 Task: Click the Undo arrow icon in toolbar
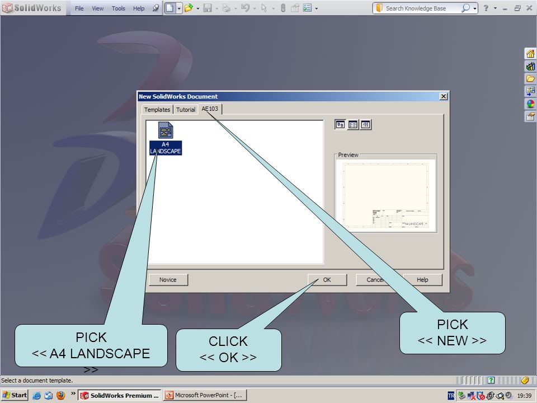245,8
